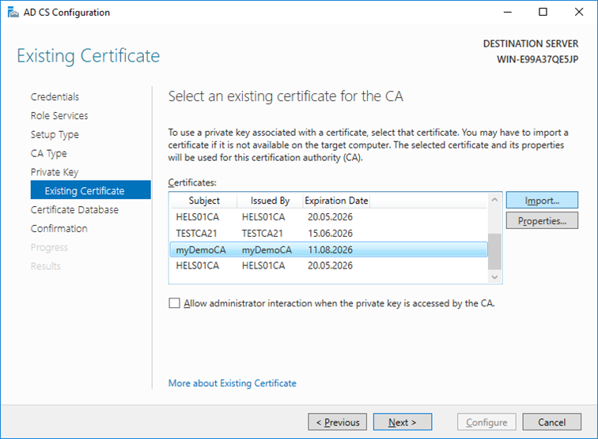Sort by the Expiration Date column header

336,201
